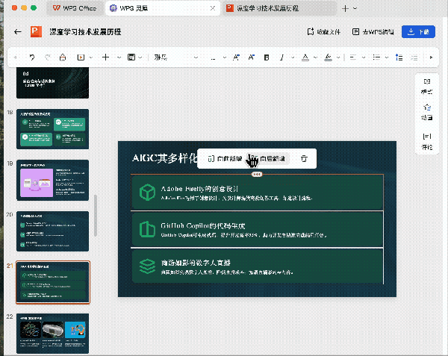Image resolution: width=448 pixels, height=356 pixels.
Task: Expand the highlight color dropdown arrow
Action: tap(338, 57)
